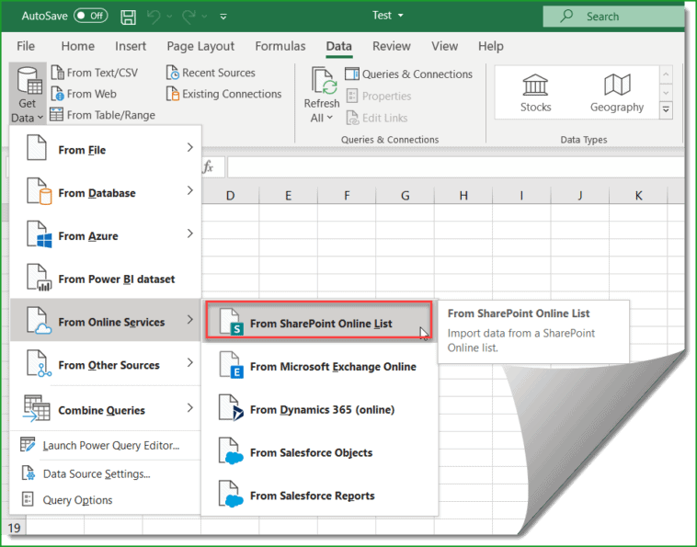Click the Edit Links button
697x547 pixels.
376,118
